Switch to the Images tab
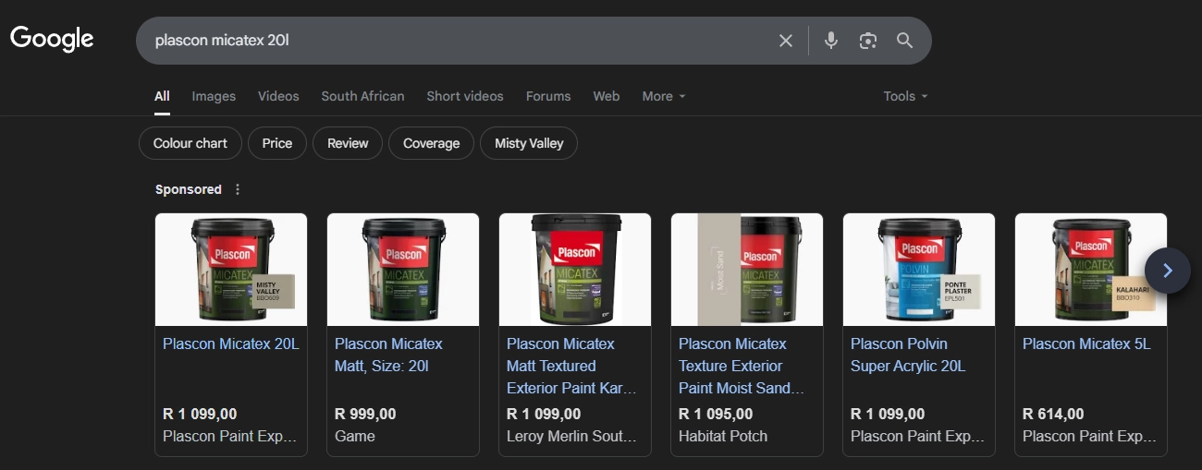The width and height of the screenshot is (1202, 470). (x=214, y=96)
